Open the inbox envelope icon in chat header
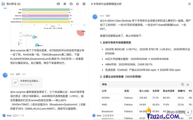This screenshot has height=120, width=193. [x=58, y=4]
